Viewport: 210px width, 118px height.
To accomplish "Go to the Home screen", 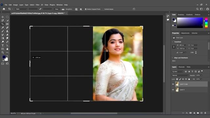I will pyautogui.click(x=4, y=9).
